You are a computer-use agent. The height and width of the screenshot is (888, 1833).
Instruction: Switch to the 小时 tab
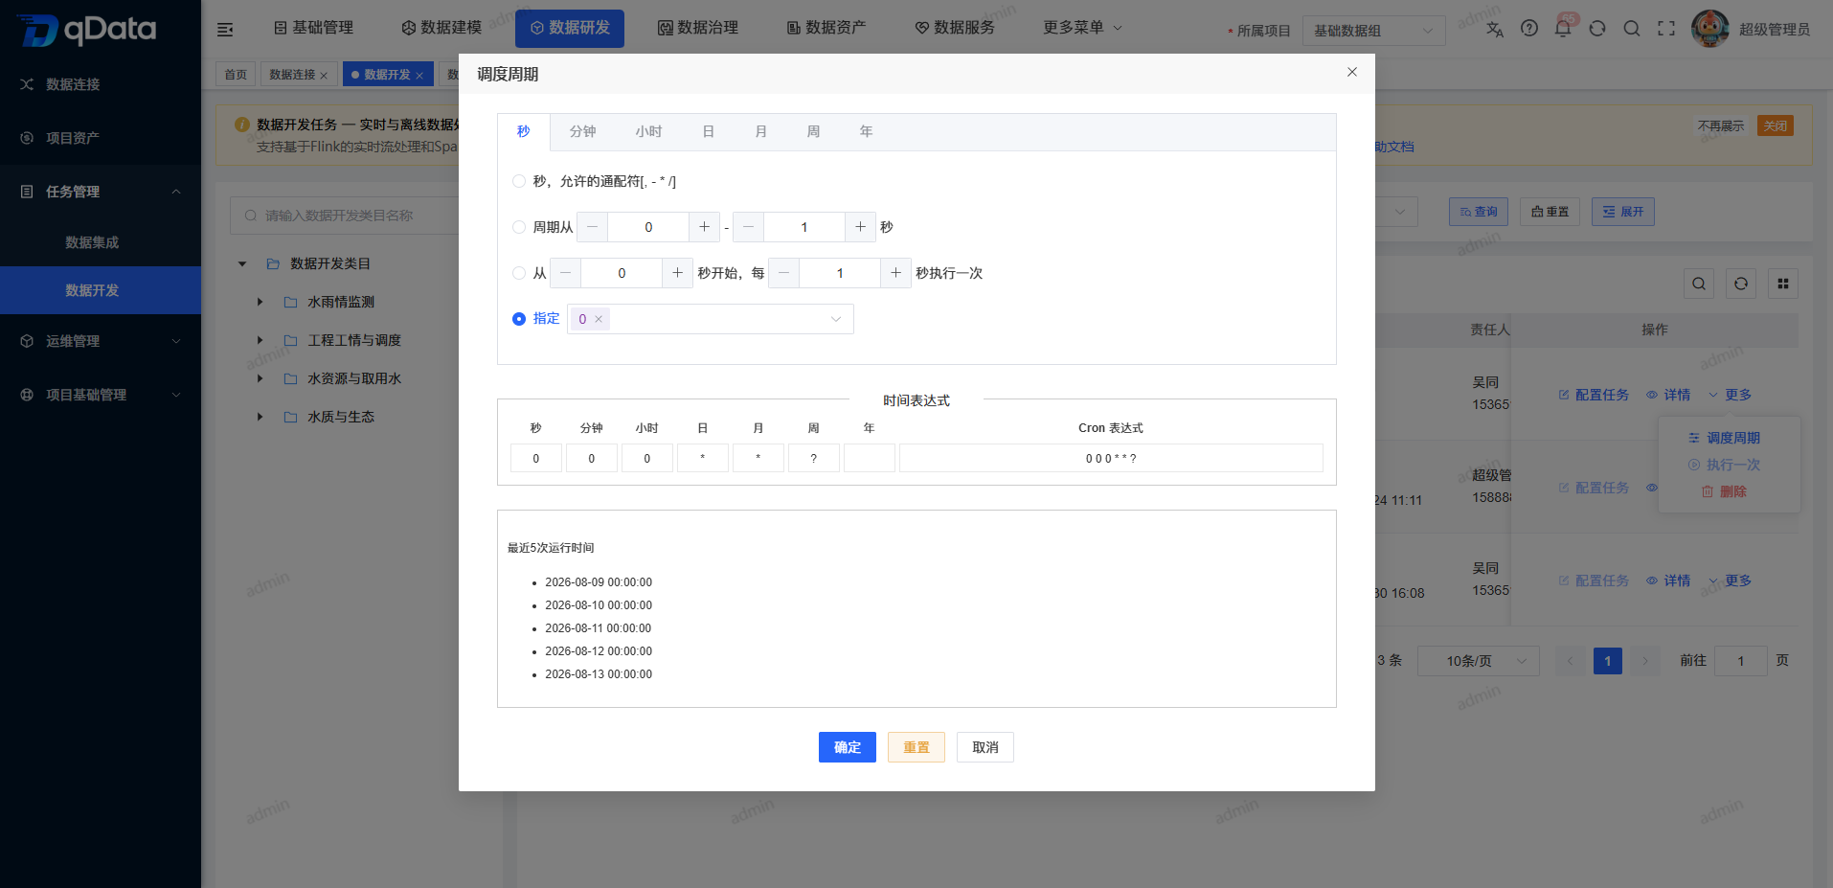tap(648, 132)
